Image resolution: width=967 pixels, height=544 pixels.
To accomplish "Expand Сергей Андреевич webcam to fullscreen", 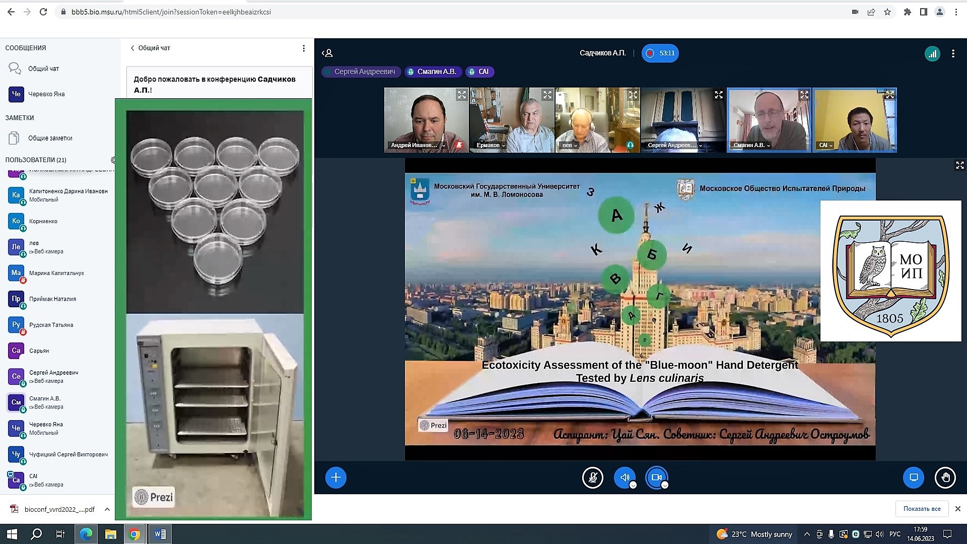I will [719, 95].
